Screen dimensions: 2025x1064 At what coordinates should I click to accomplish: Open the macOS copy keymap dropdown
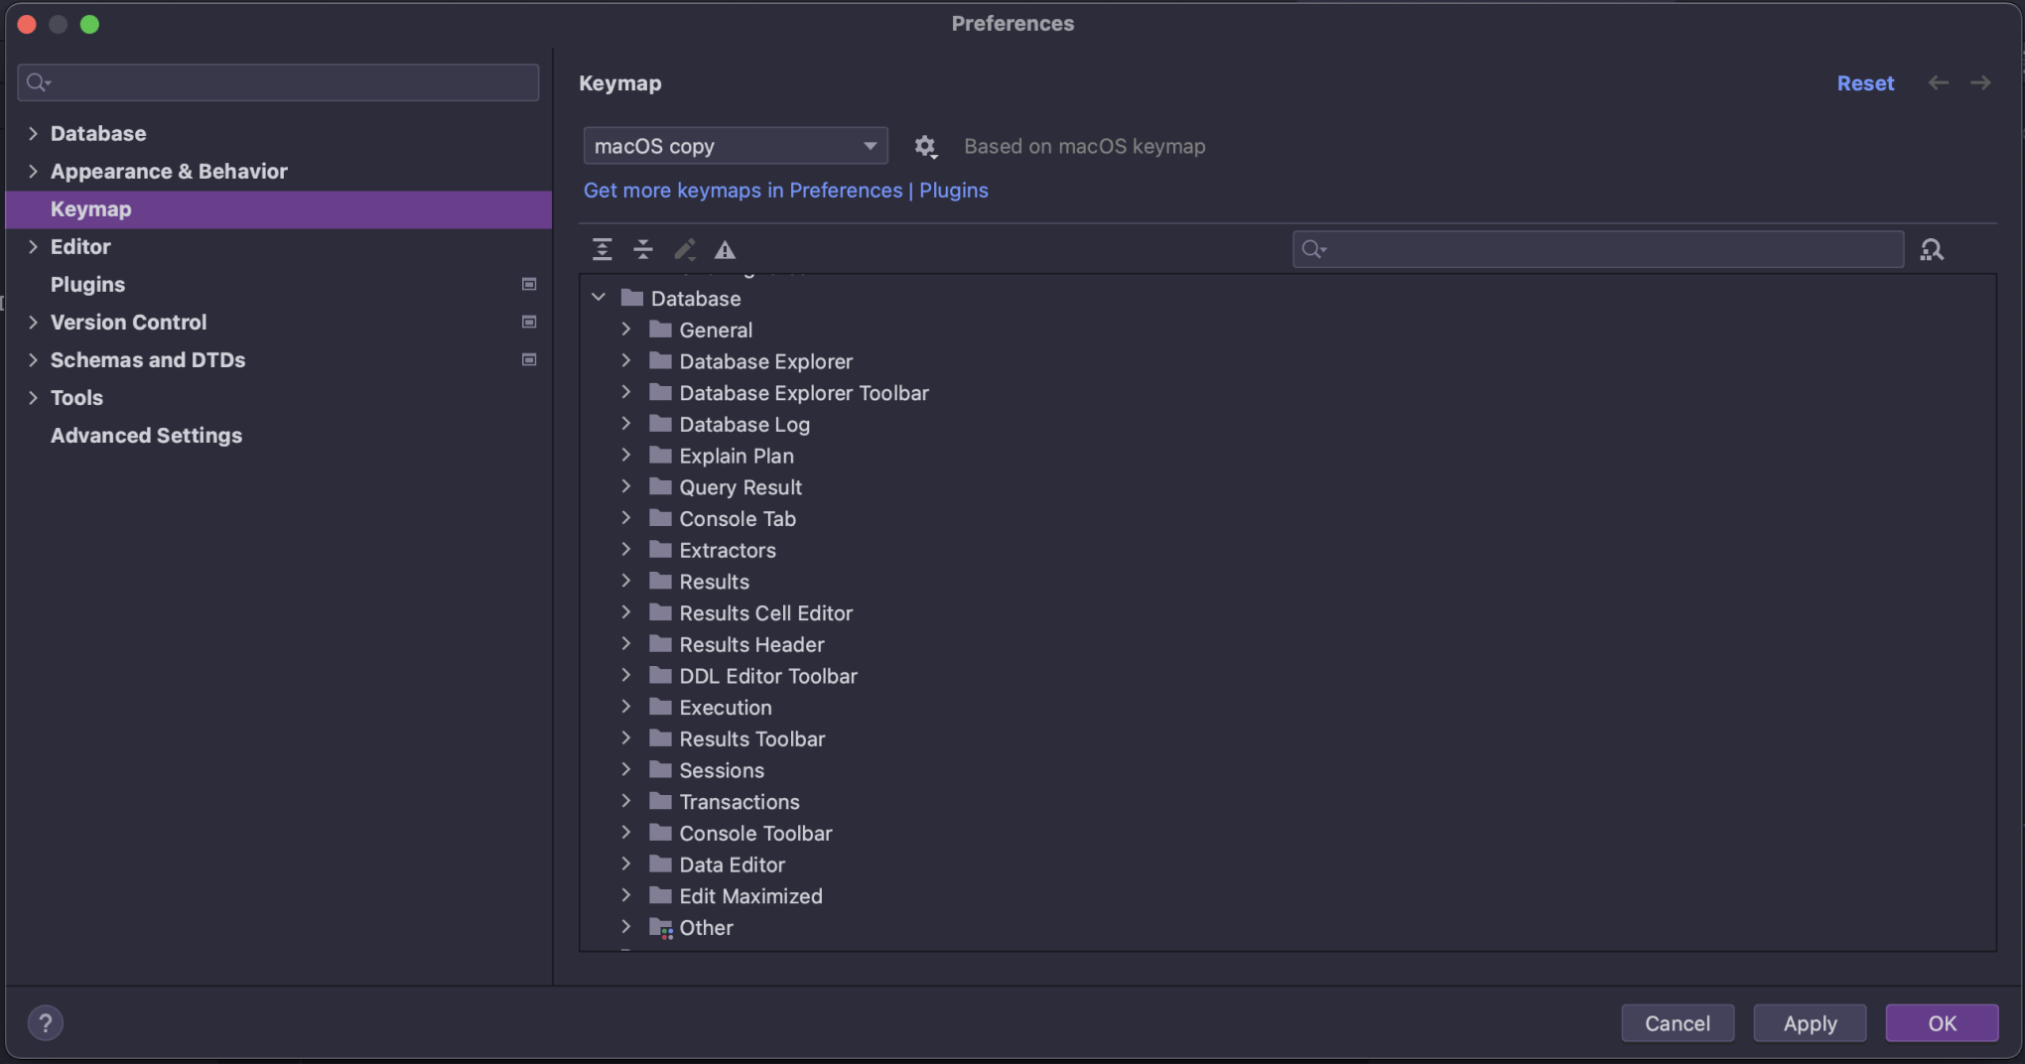(735, 146)
